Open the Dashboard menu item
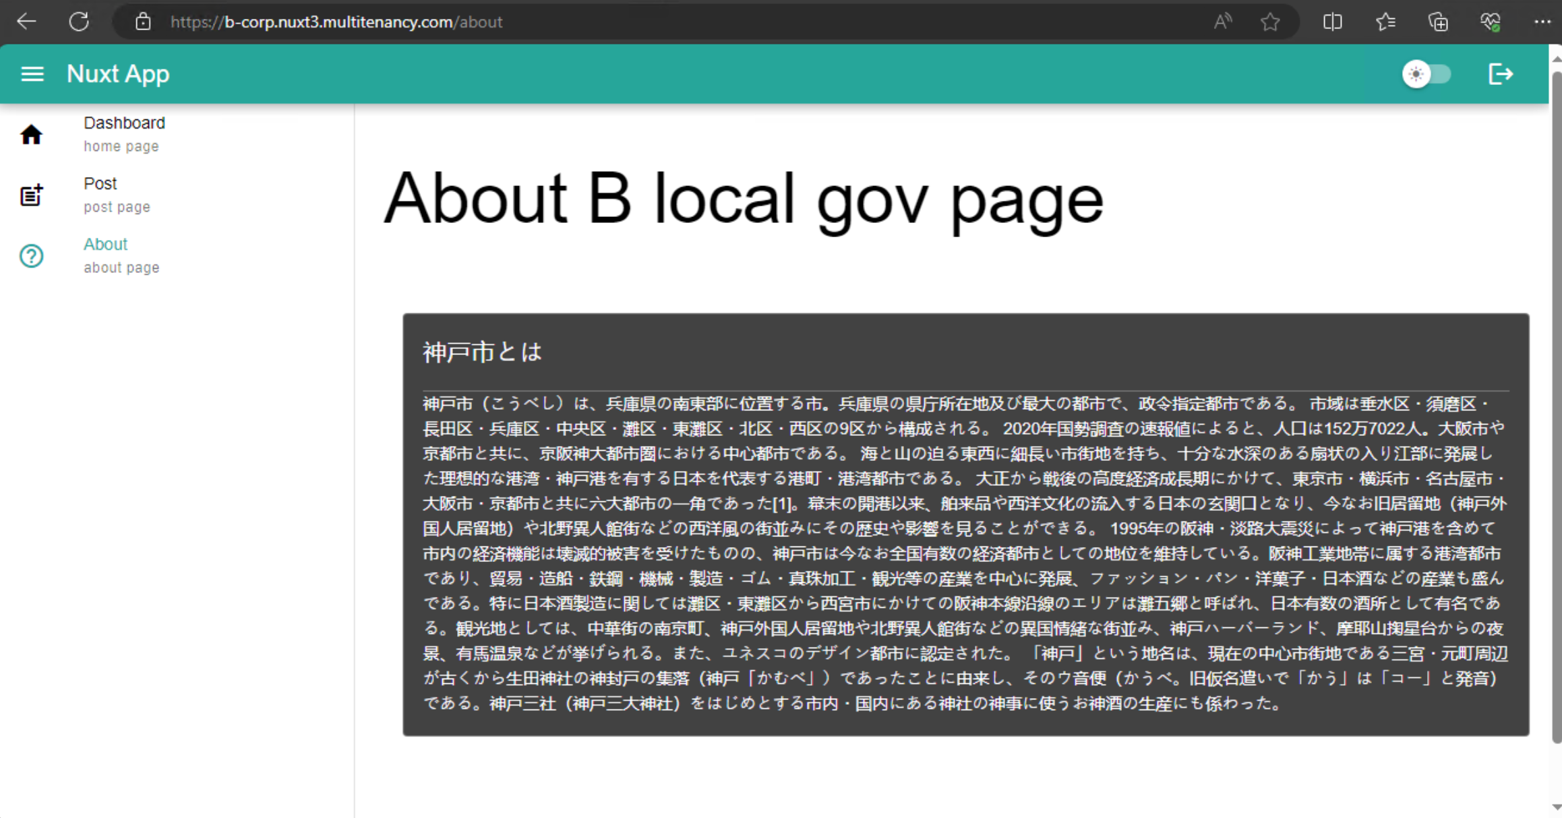The width and height of the screenshot is (1562, 818). coord(177,134)
